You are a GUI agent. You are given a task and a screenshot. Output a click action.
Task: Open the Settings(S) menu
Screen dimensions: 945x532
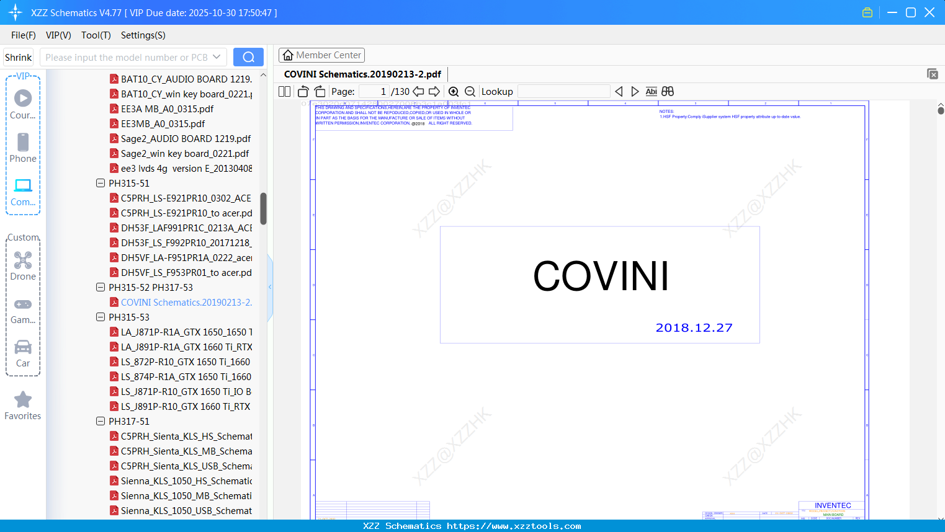point(143,35)
